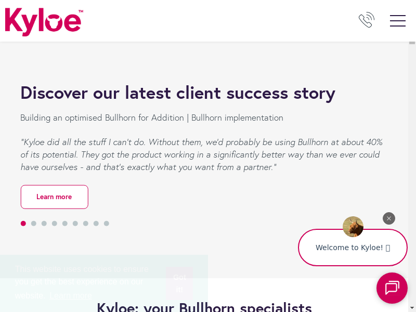This screenshot has height=312, width=416.
Task: Dismiss the Welcome to Kyloe chat bubble
Action: 389,218
